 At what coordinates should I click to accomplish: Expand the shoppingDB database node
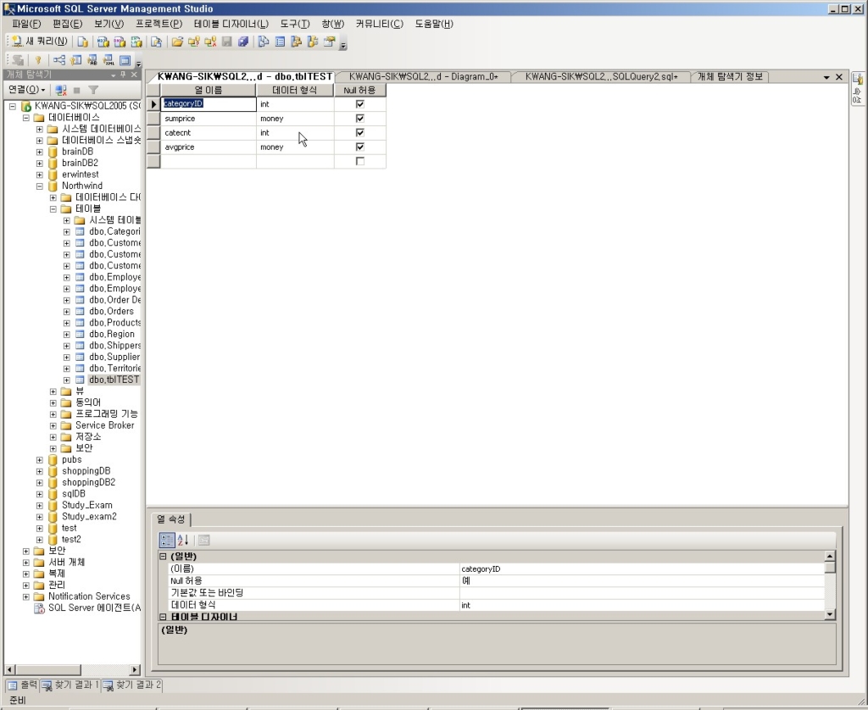point(39,471)
